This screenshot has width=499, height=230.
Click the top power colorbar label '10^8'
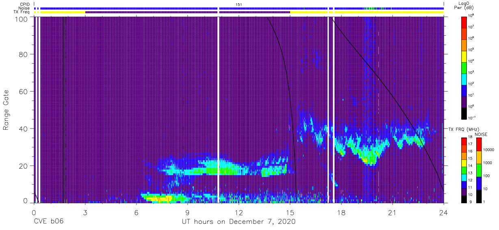click(472, 15)
